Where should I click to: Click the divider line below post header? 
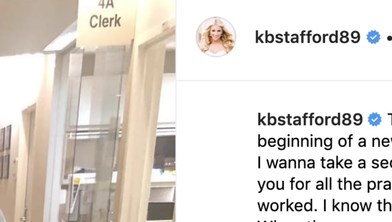[x=284, y=80]
